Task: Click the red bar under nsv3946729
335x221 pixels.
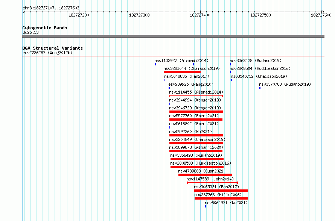Action: pyautogui.click(x=196, y=112)
